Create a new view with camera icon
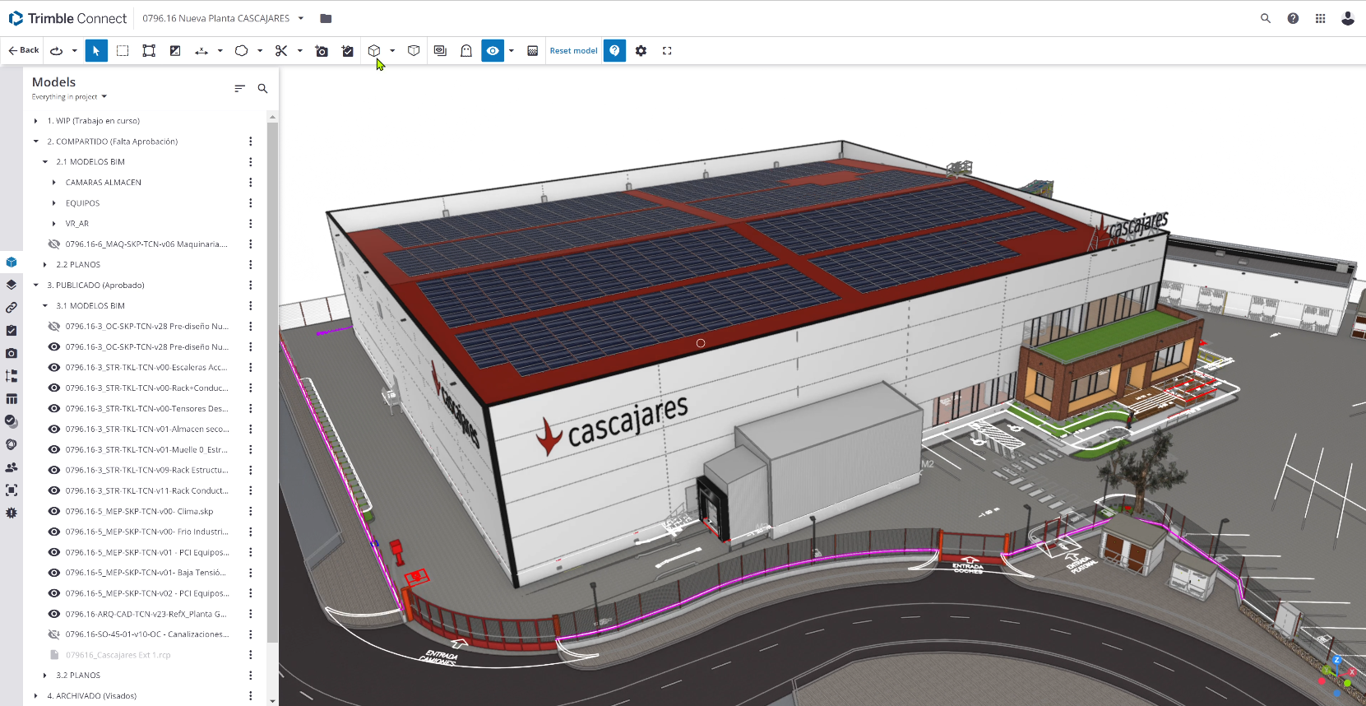The height and width of the screenshot is (706, 1366). coord(322,51)
